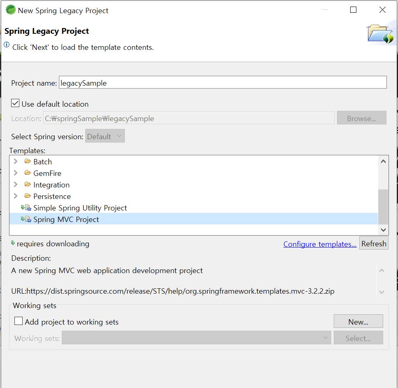
Task: Click the templates list scroll down arrow
Action: pos(383,230)
